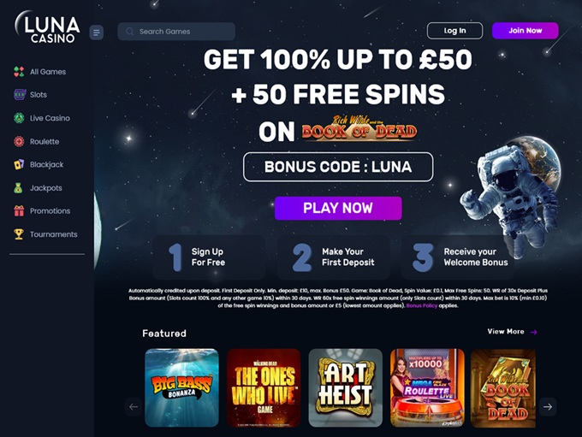Click the Jackpots money bag icon

[18, 187]
